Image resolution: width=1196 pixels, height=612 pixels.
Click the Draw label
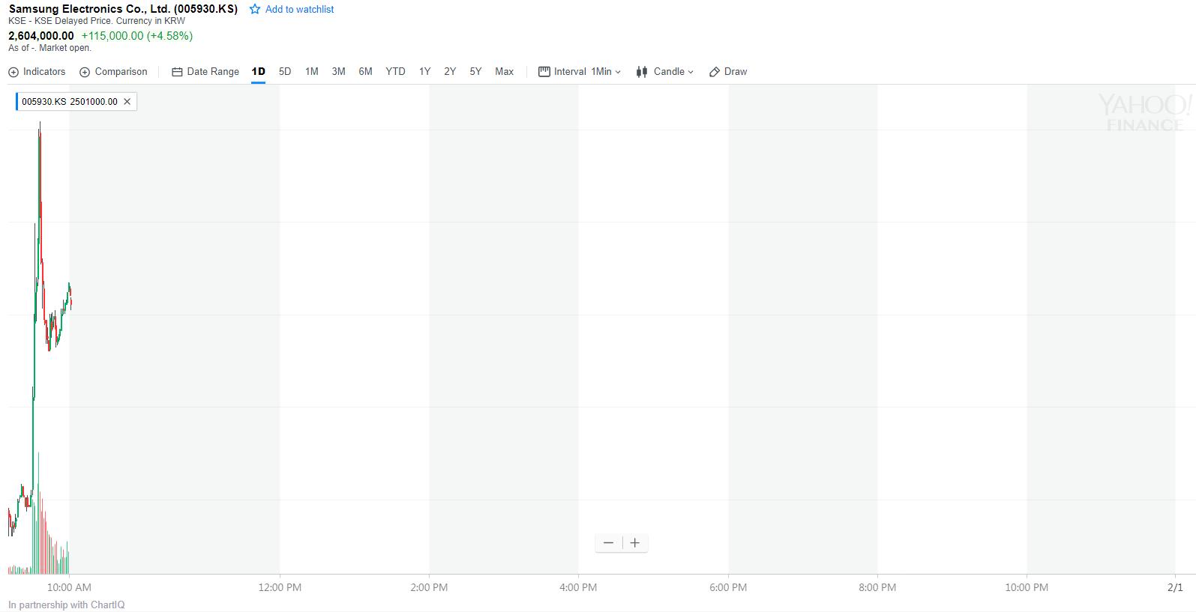(x=736, y=72)
